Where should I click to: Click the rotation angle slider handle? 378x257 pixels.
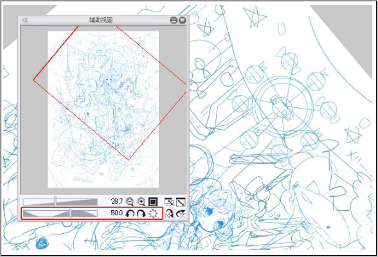(x=71, y=213)
